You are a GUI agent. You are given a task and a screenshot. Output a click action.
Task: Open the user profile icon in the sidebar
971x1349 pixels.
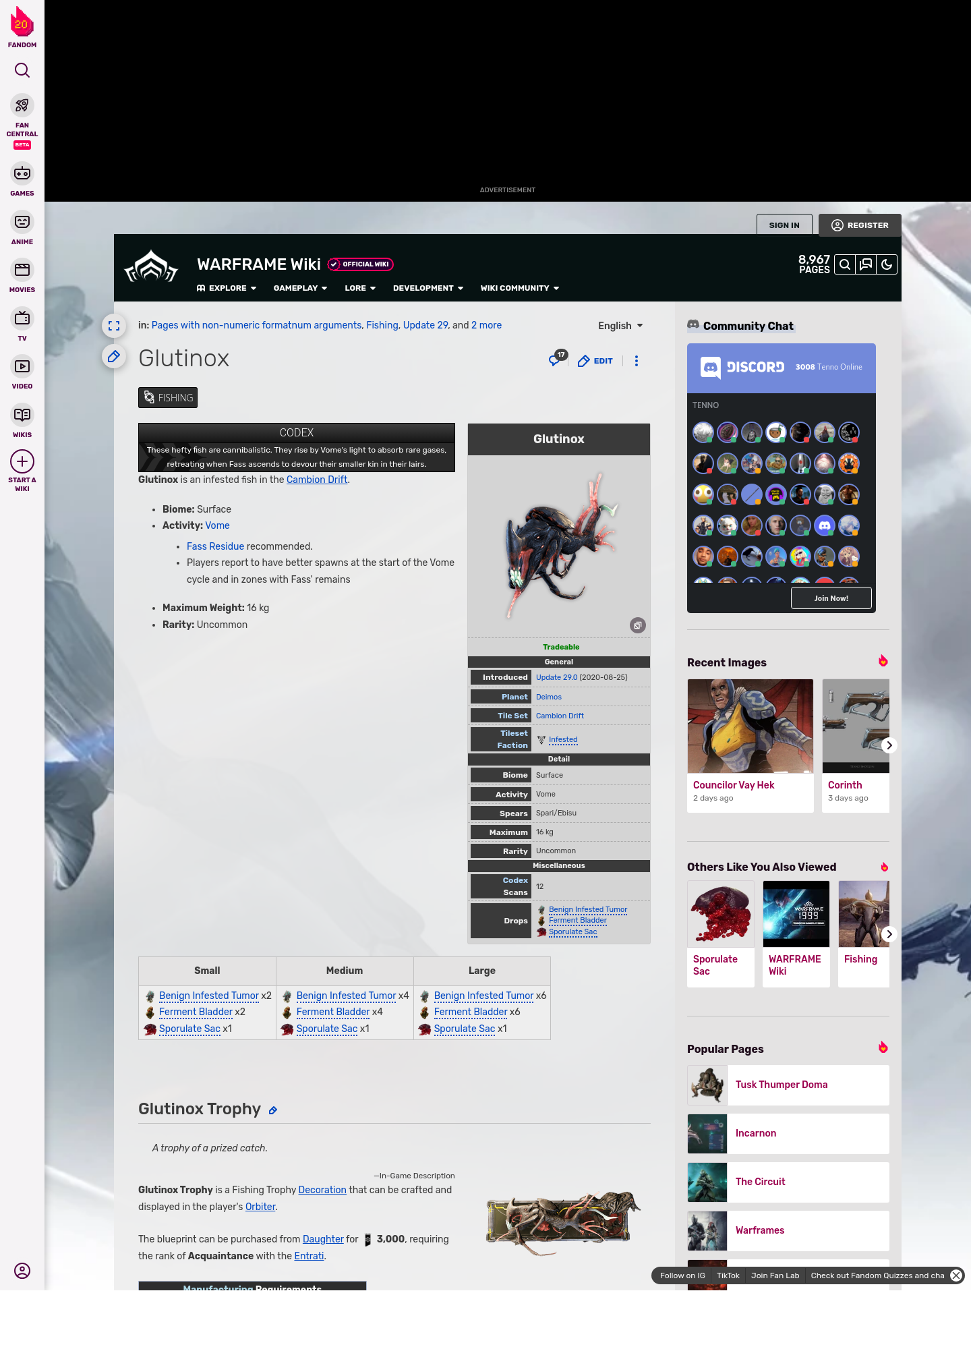[22, 1271]
